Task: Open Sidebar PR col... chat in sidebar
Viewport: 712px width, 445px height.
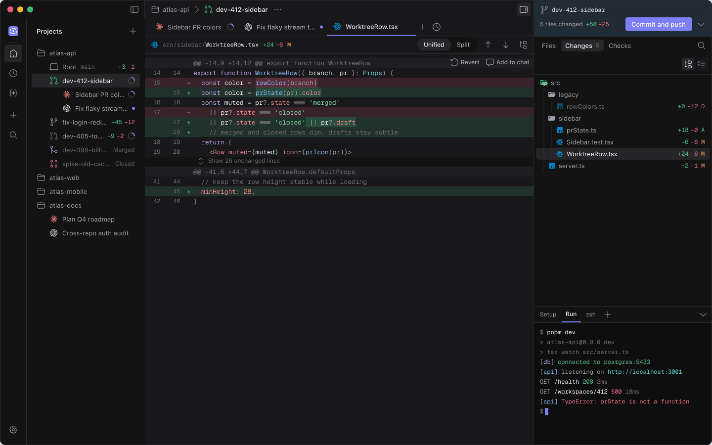Action: (x=86, y=94)
